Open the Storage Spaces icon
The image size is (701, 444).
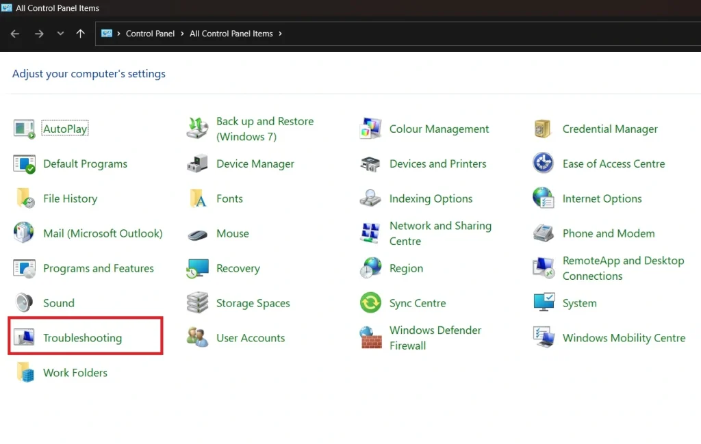pos(197,303)
